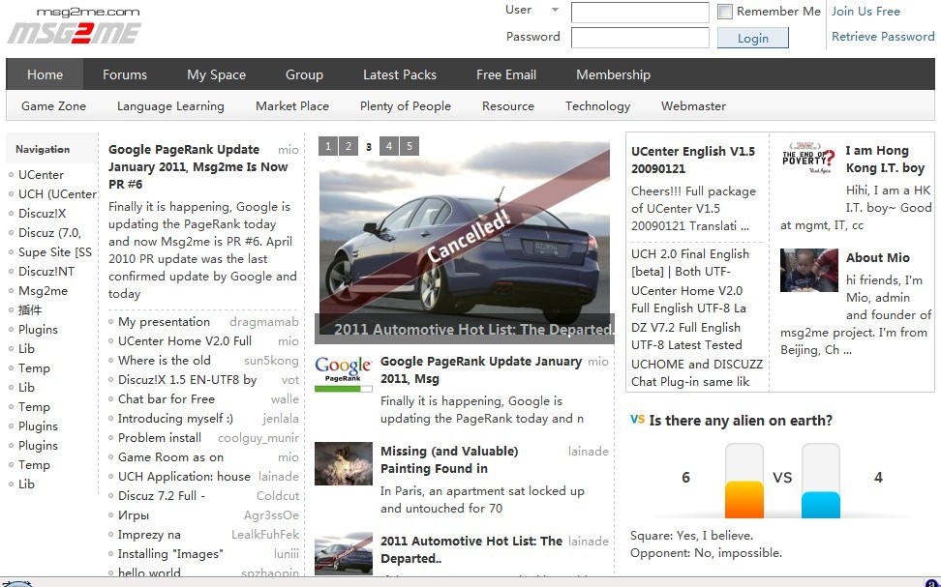
Task: Open author coolguy_munir's profile link
Action: point(258,438)
